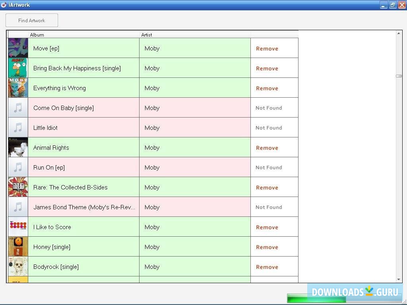
Task: Click Moby artist cell in Animal Rights row
Action: [x=195, y=147]
